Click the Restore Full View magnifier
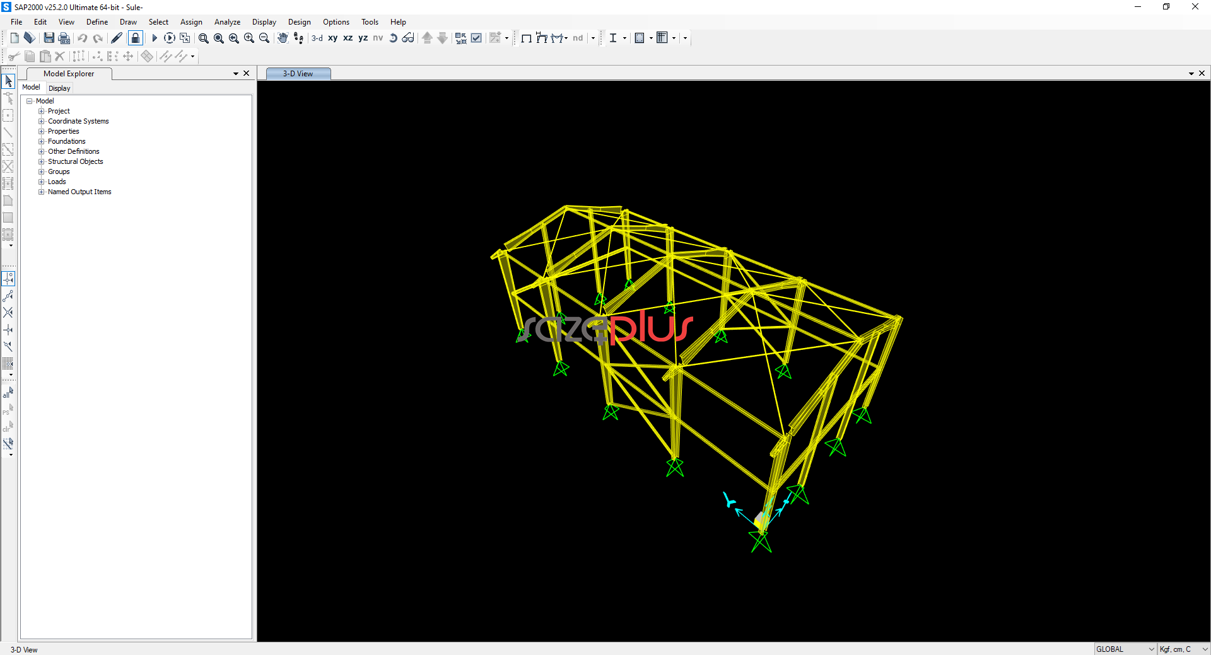This screenshot has height=655, width=1211. click(219, 38)
